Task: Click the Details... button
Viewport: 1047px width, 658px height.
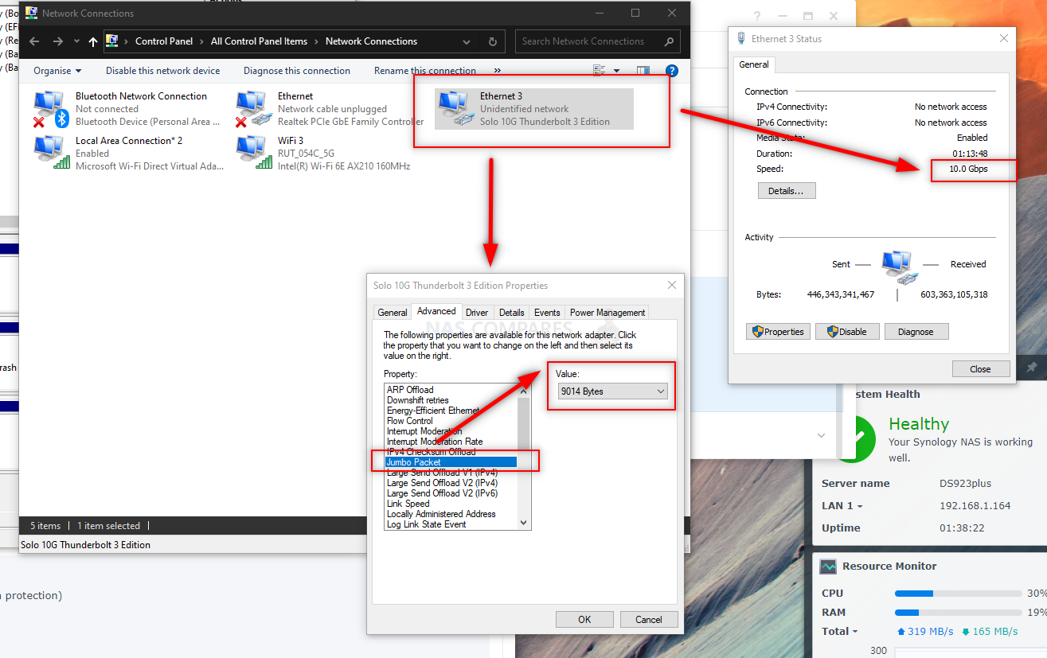Action: (787, 191)
